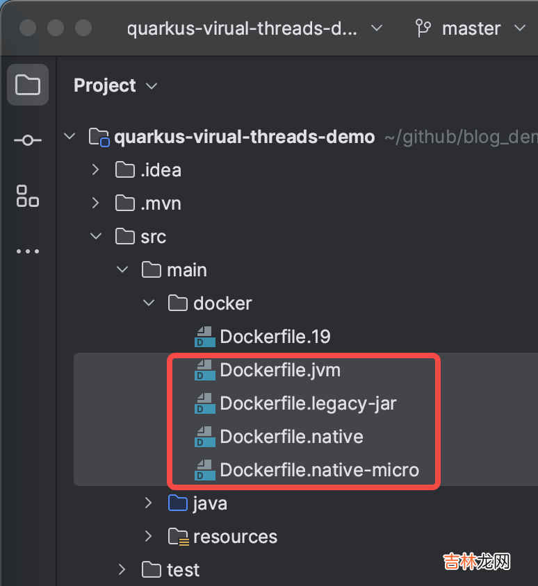Collapse the src folder chevron
The width and height of the screenshot is (538, 586).
pos(96,237)
